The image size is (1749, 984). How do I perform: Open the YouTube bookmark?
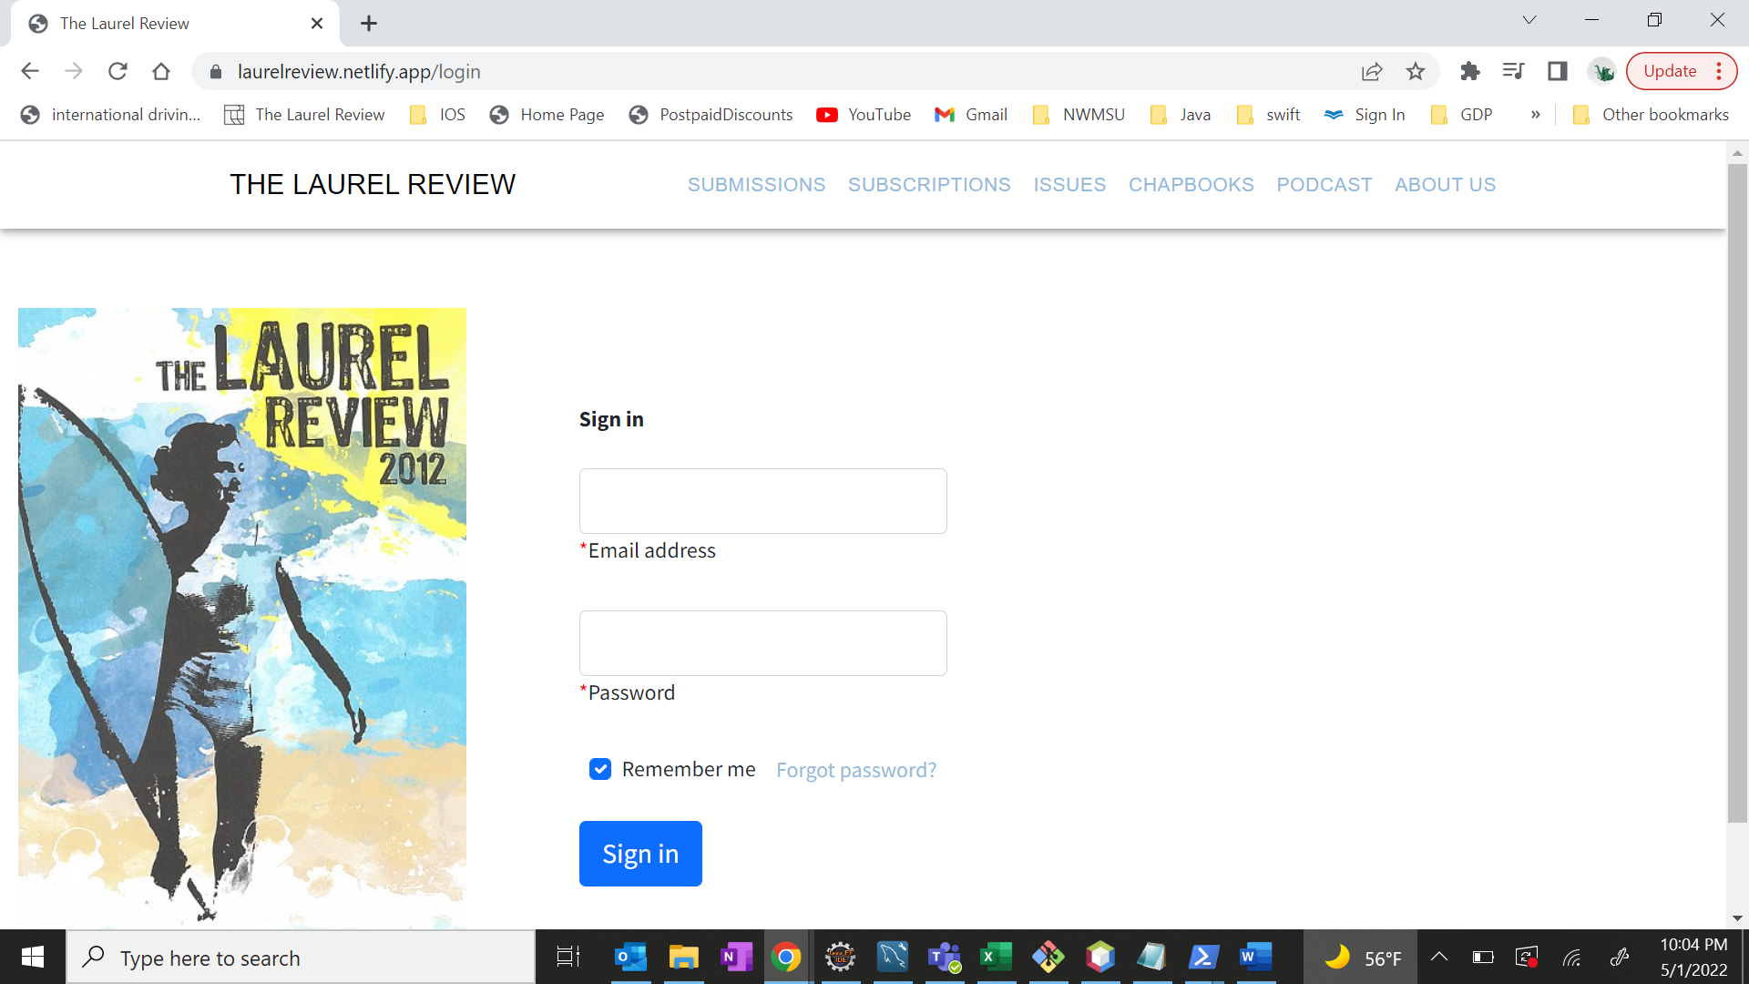(x=864, y=115)
